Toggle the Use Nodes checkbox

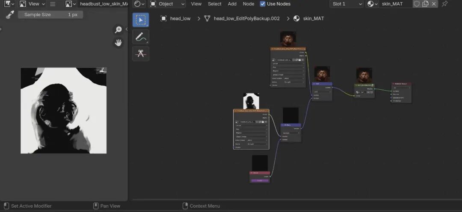[263, 4]
